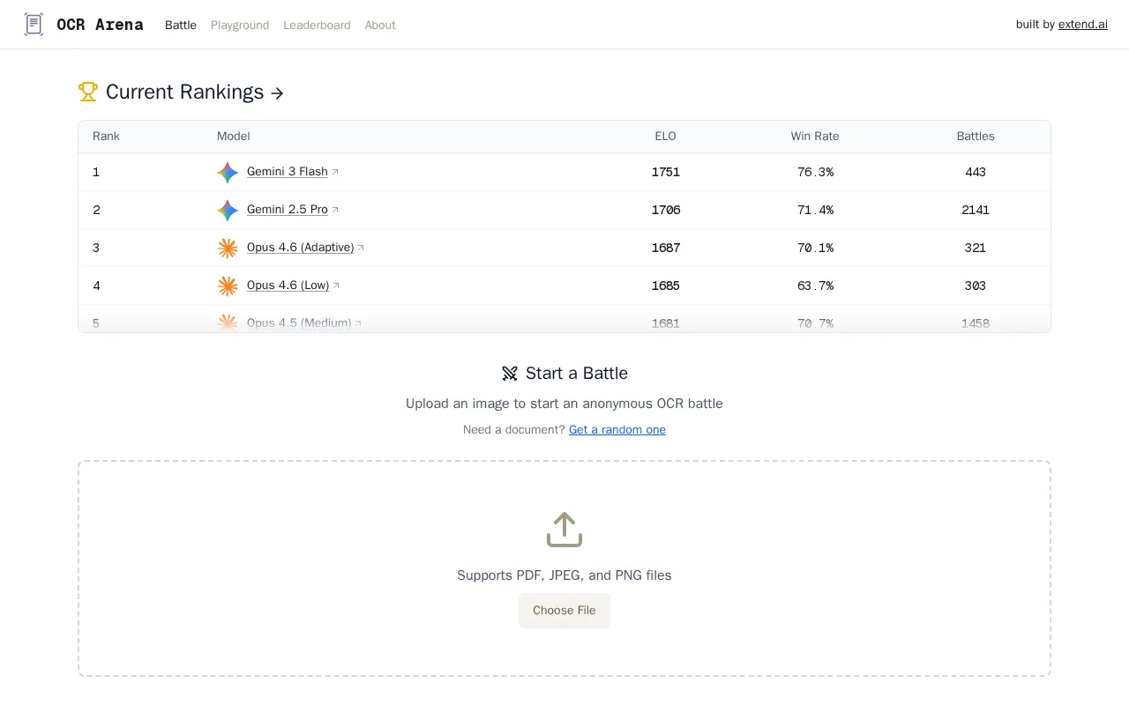Click battles count 1458
Viewport: 1129px width, 705px height.
(976, 323)
